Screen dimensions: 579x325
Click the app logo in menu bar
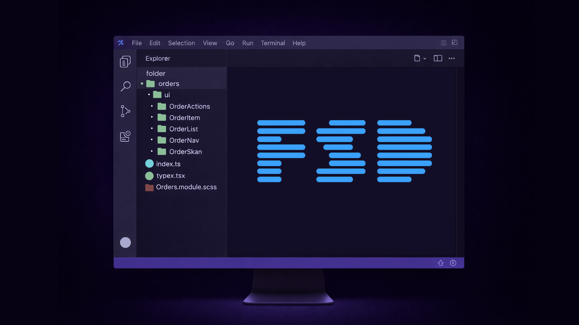tap(121, 43)
